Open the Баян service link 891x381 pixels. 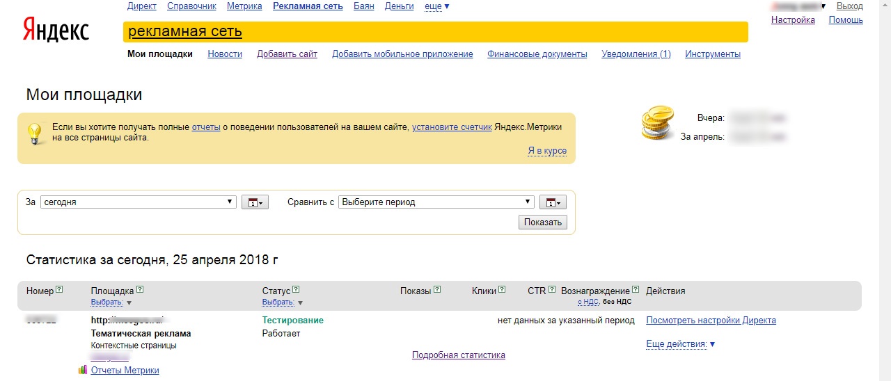coord(363,6)
